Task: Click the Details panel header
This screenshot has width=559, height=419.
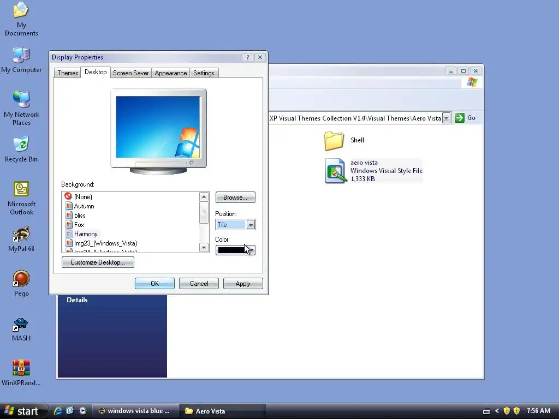Action: click(x=77, y=300)
